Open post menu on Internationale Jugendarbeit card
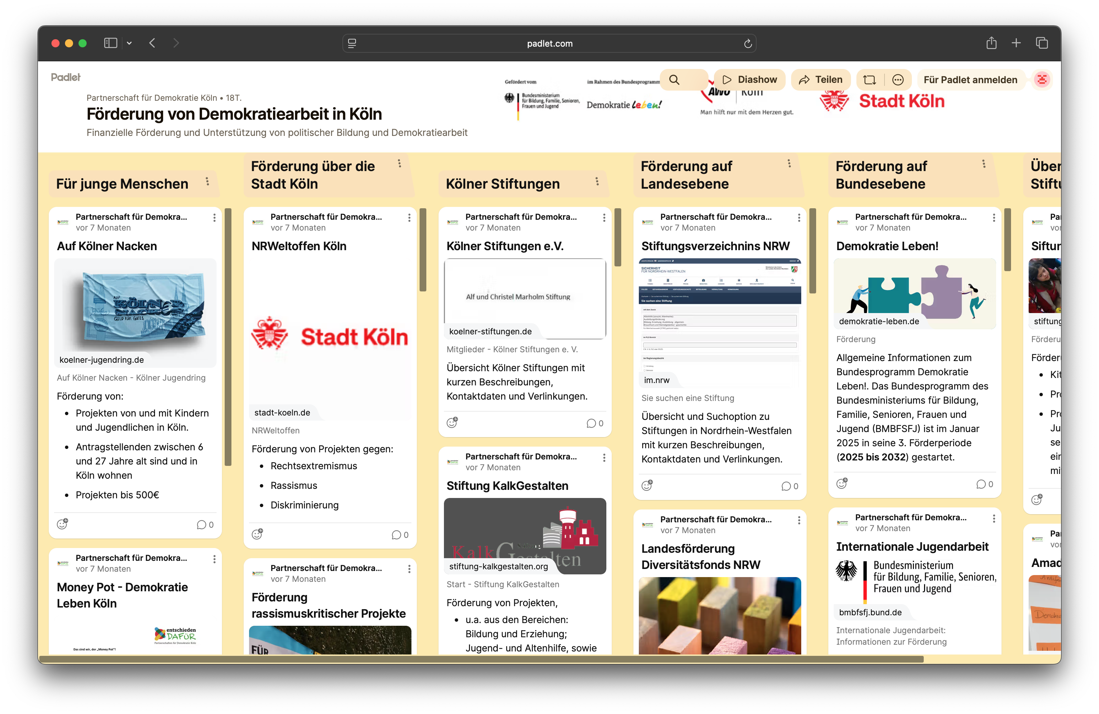This screenshot has width=1099, height=714. 994,519
